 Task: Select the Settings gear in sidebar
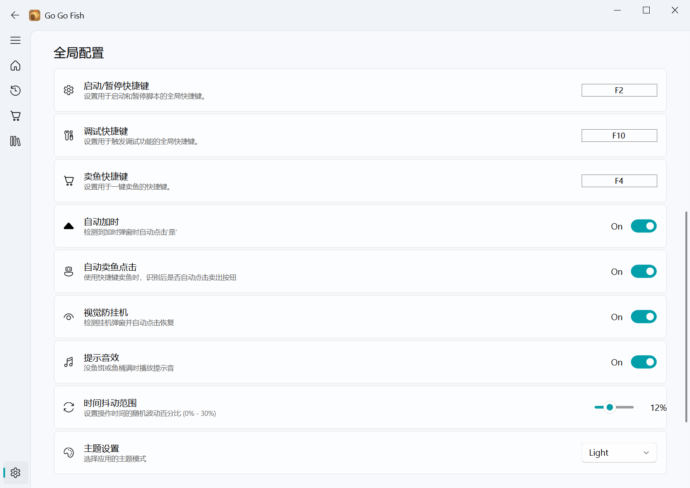16,473
